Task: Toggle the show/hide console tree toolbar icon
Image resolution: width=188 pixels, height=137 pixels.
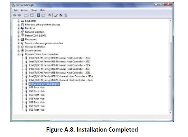Action: tap(26, 15)
